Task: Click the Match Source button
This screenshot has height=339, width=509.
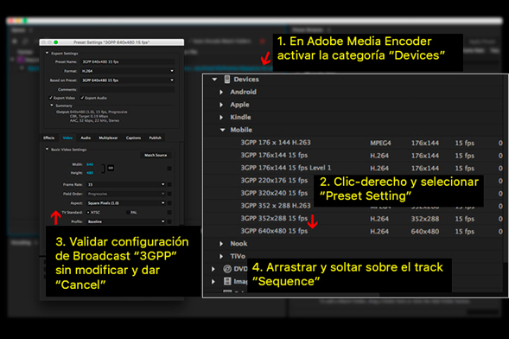Action: point(156,155)
